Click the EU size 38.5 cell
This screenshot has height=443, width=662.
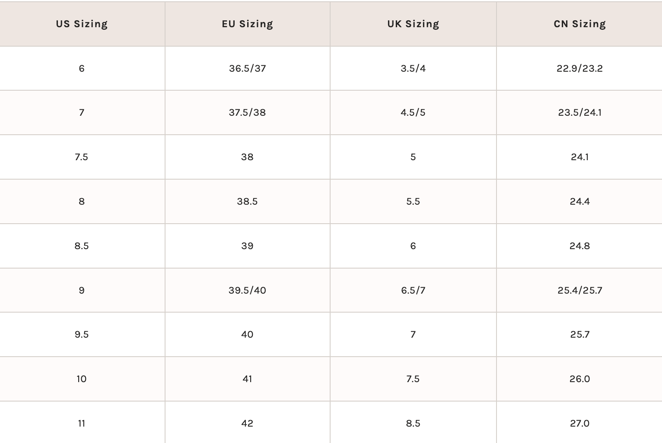tap(247, 201)
